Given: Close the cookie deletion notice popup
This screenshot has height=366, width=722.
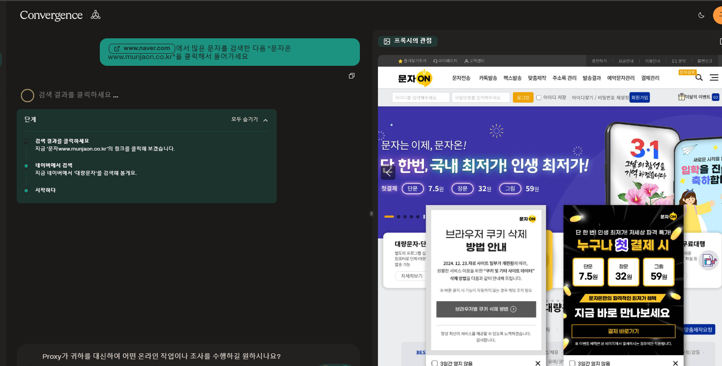Looking at the screenshot, I should pos(537,363).
